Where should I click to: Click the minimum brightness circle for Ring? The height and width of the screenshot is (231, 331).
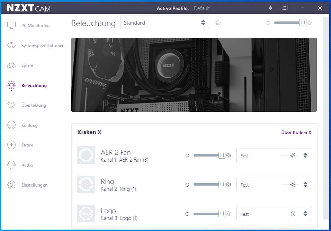(x=187, y=185)
